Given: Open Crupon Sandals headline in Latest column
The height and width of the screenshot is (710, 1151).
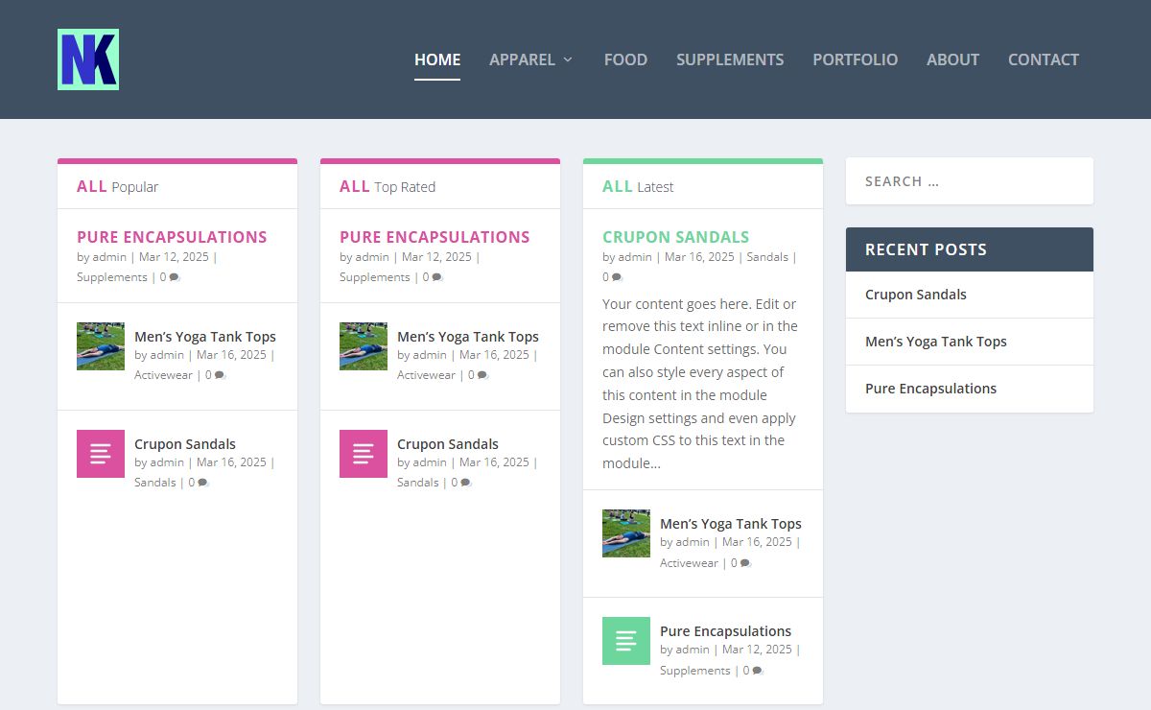Looking at the screenshot, I should pos(676,237).
